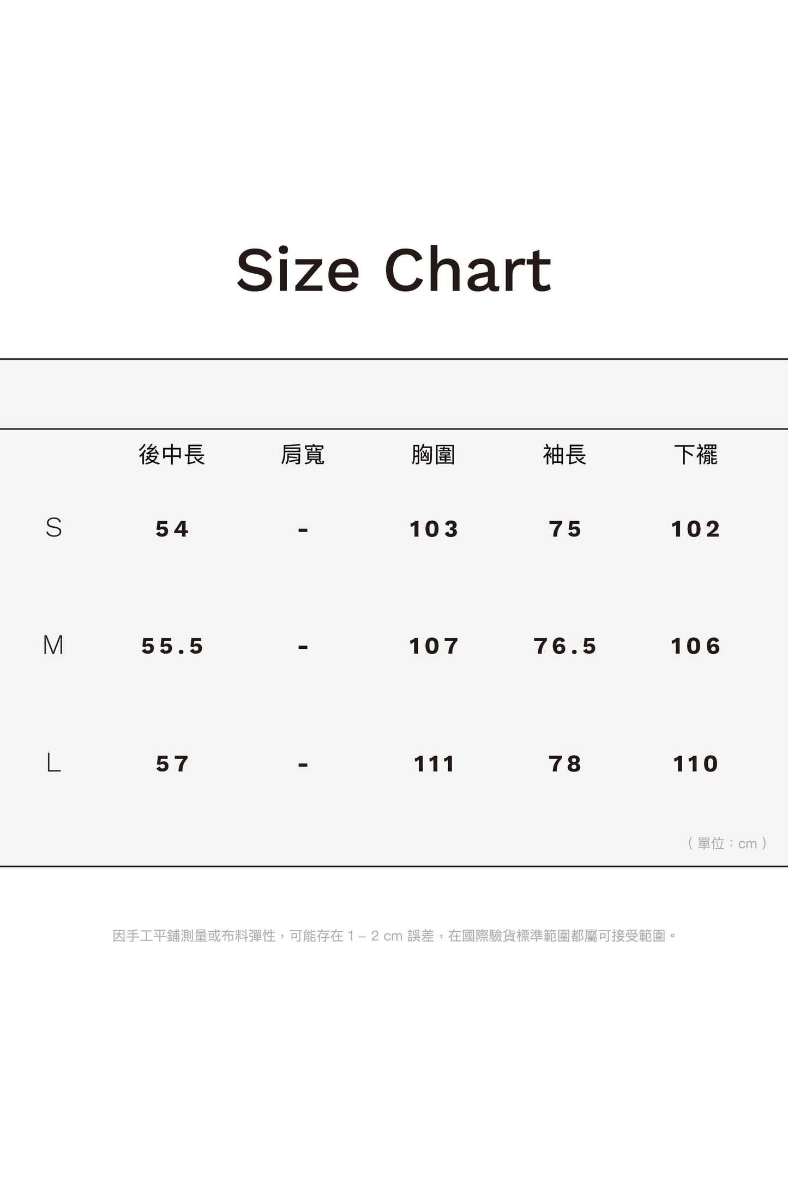Screen dimensions: 788x1182
Task: Select the 57 value for size L
Action: pos(172,764)
